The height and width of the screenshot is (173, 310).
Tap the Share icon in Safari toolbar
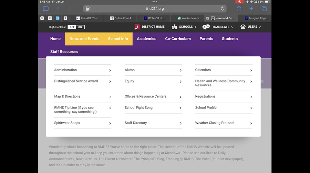[239, 8]
